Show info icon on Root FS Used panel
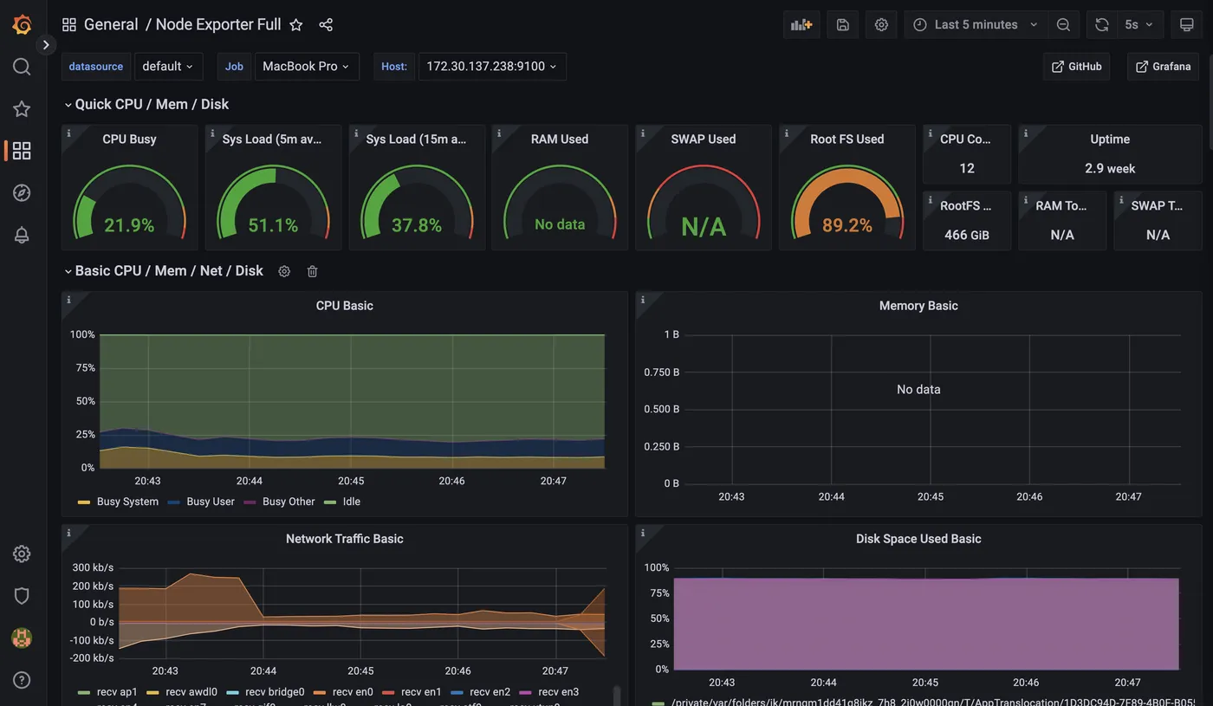The height and width of the screenshot is (706, 1213). pyautogui.click(x=787, y=133)
